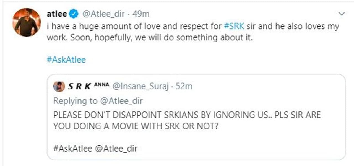Click the 52m quoted tweet timestamp
The width and height of the screenshot is (354, 166).
point(184,87)
